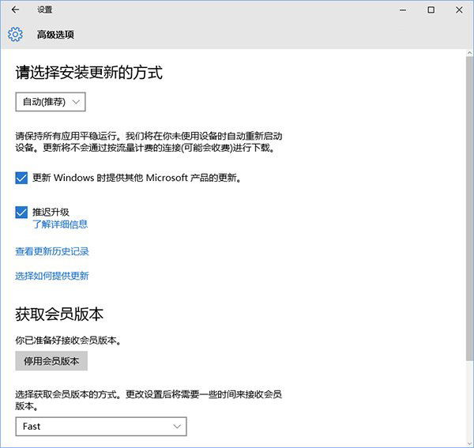Screen dimensions: 474x448
Task: Maximize the Settings window
Action: pyautogui.click(x=431, y=10)
